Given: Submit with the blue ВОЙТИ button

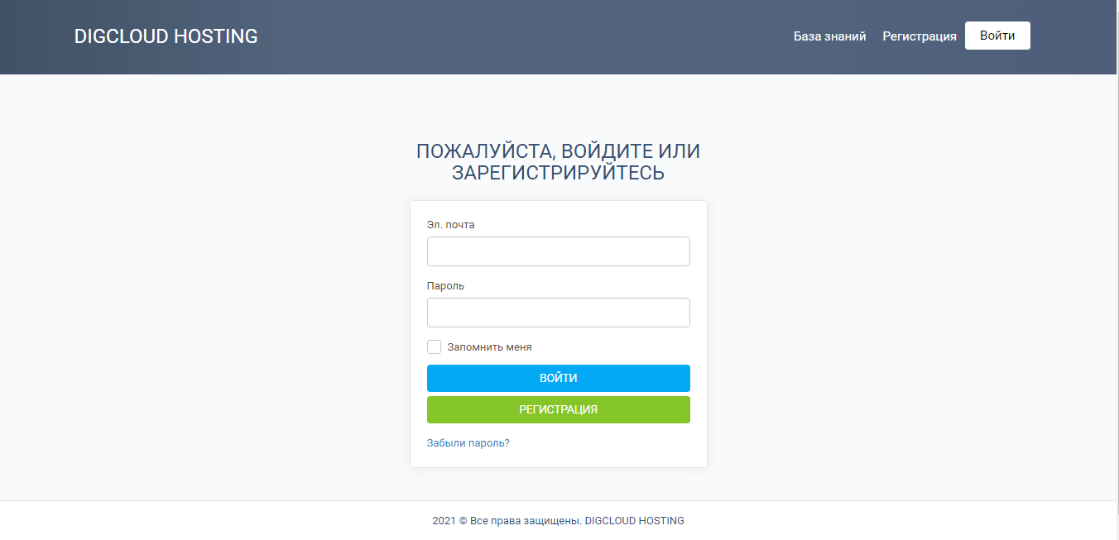Looking at the screenshot, I should (559, 378).
